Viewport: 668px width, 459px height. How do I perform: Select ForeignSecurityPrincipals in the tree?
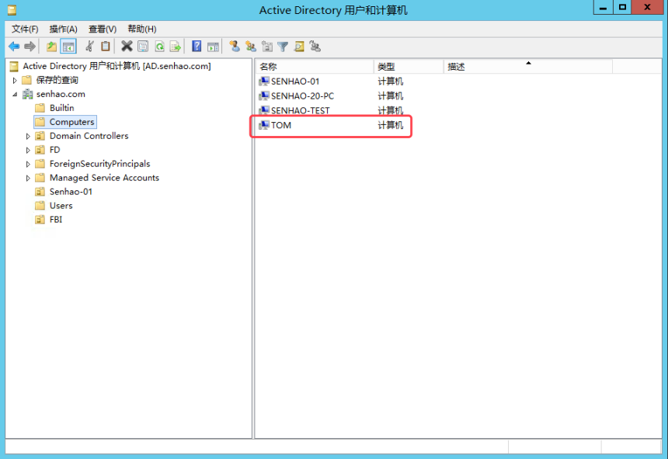tap(99, 164)
